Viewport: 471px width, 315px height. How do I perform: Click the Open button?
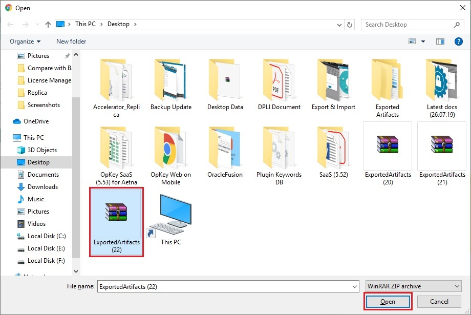(x=388, y=302)
